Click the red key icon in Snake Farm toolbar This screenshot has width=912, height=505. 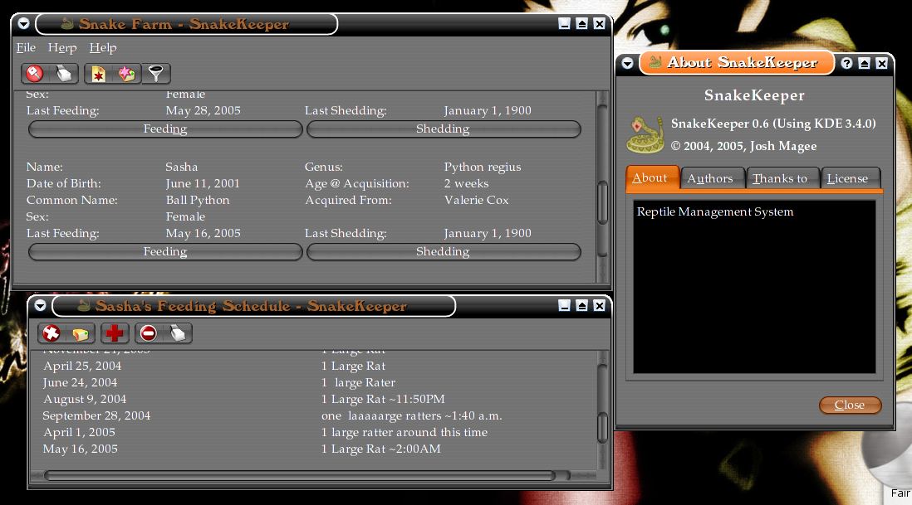(35, 74)
